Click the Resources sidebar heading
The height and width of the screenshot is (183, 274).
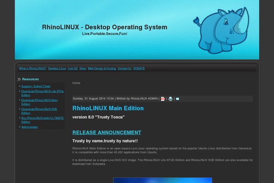tap(31, 79)
